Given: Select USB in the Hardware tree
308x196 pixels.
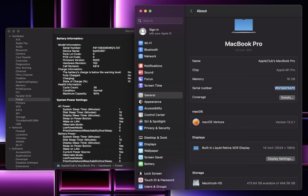Looking at the screenshot, I should 18,124.
